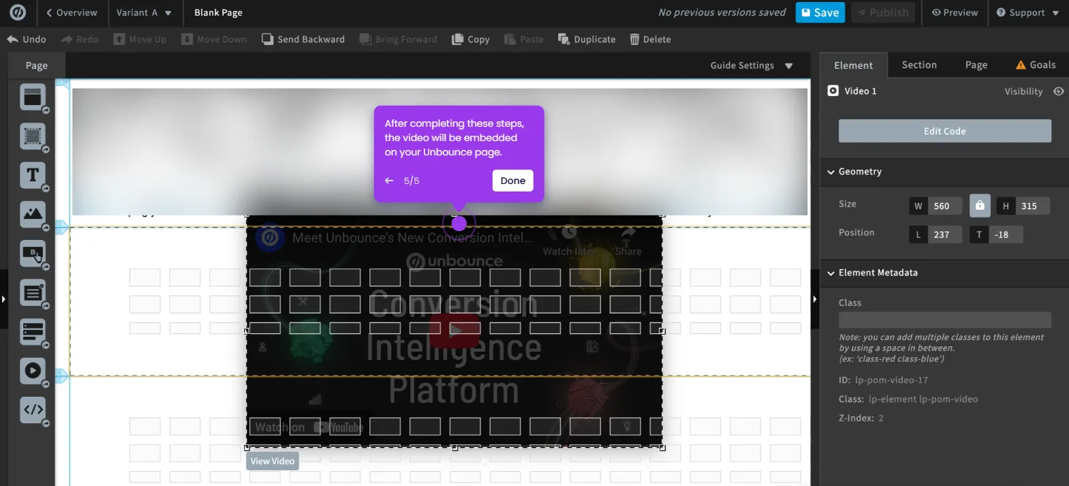Select the Custom HTML widget tool

(x=33, y=410)
